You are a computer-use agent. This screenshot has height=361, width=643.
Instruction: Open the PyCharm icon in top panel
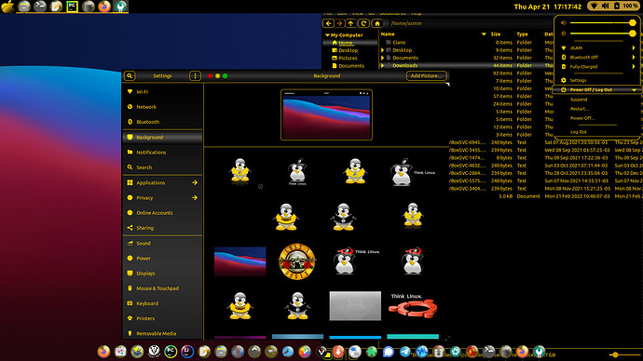[72, 7]
